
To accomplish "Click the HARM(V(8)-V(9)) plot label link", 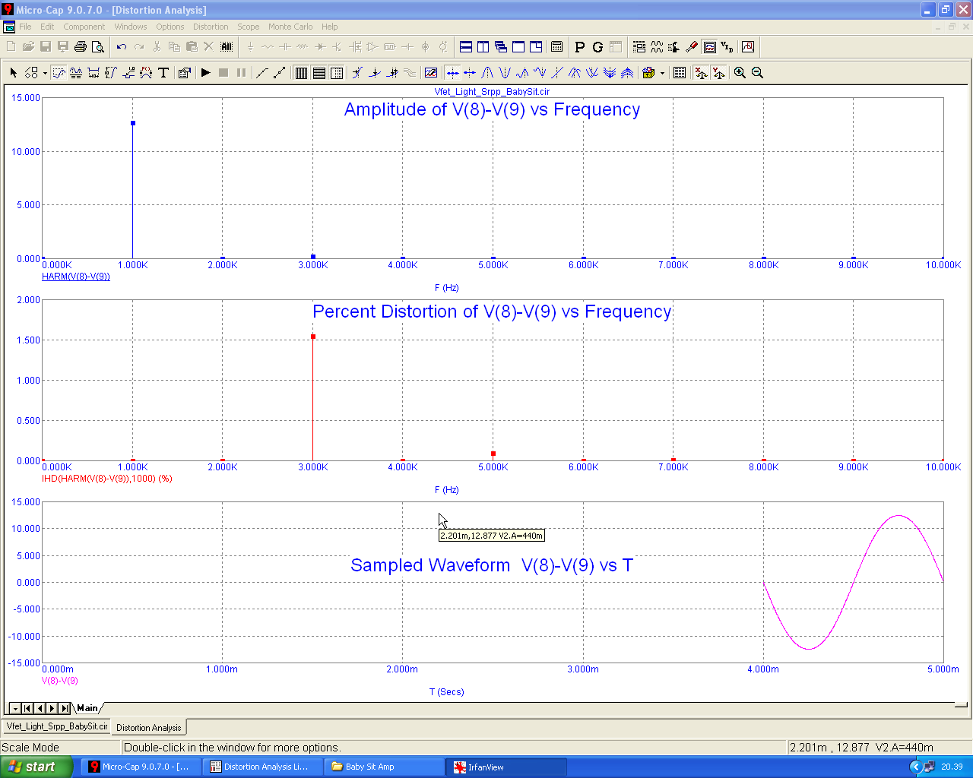I will (76, 277).
